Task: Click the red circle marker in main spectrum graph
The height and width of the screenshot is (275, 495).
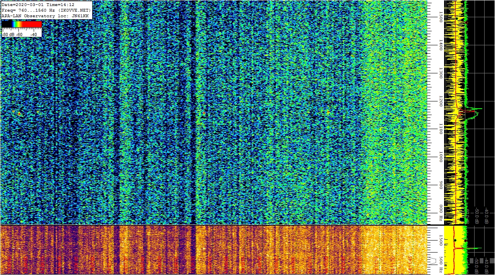Action: tap(466, 22)
